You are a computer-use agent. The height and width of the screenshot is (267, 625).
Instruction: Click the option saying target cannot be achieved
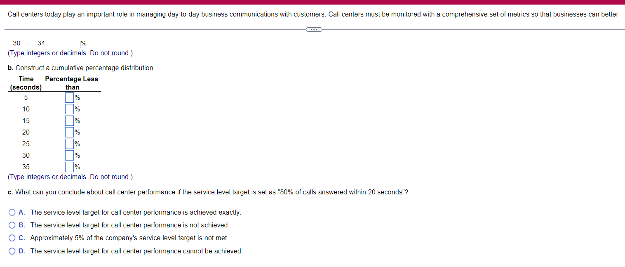tap(136, 251)
